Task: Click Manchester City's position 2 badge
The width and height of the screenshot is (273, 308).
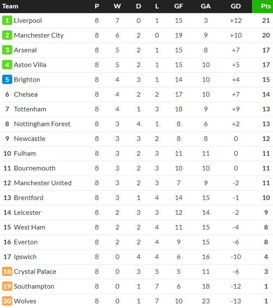Action: [x=7, y=35]
